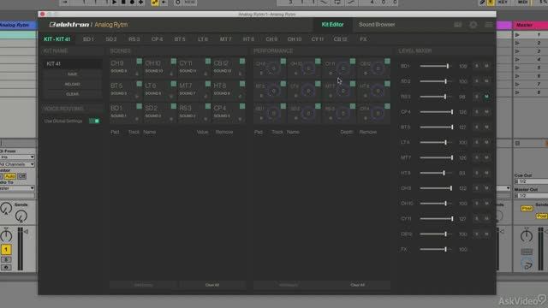The width and height of the screenshot is (548, 308).
Task: Select the MT 7 scene pad
Action: click(x=194, y=90)
